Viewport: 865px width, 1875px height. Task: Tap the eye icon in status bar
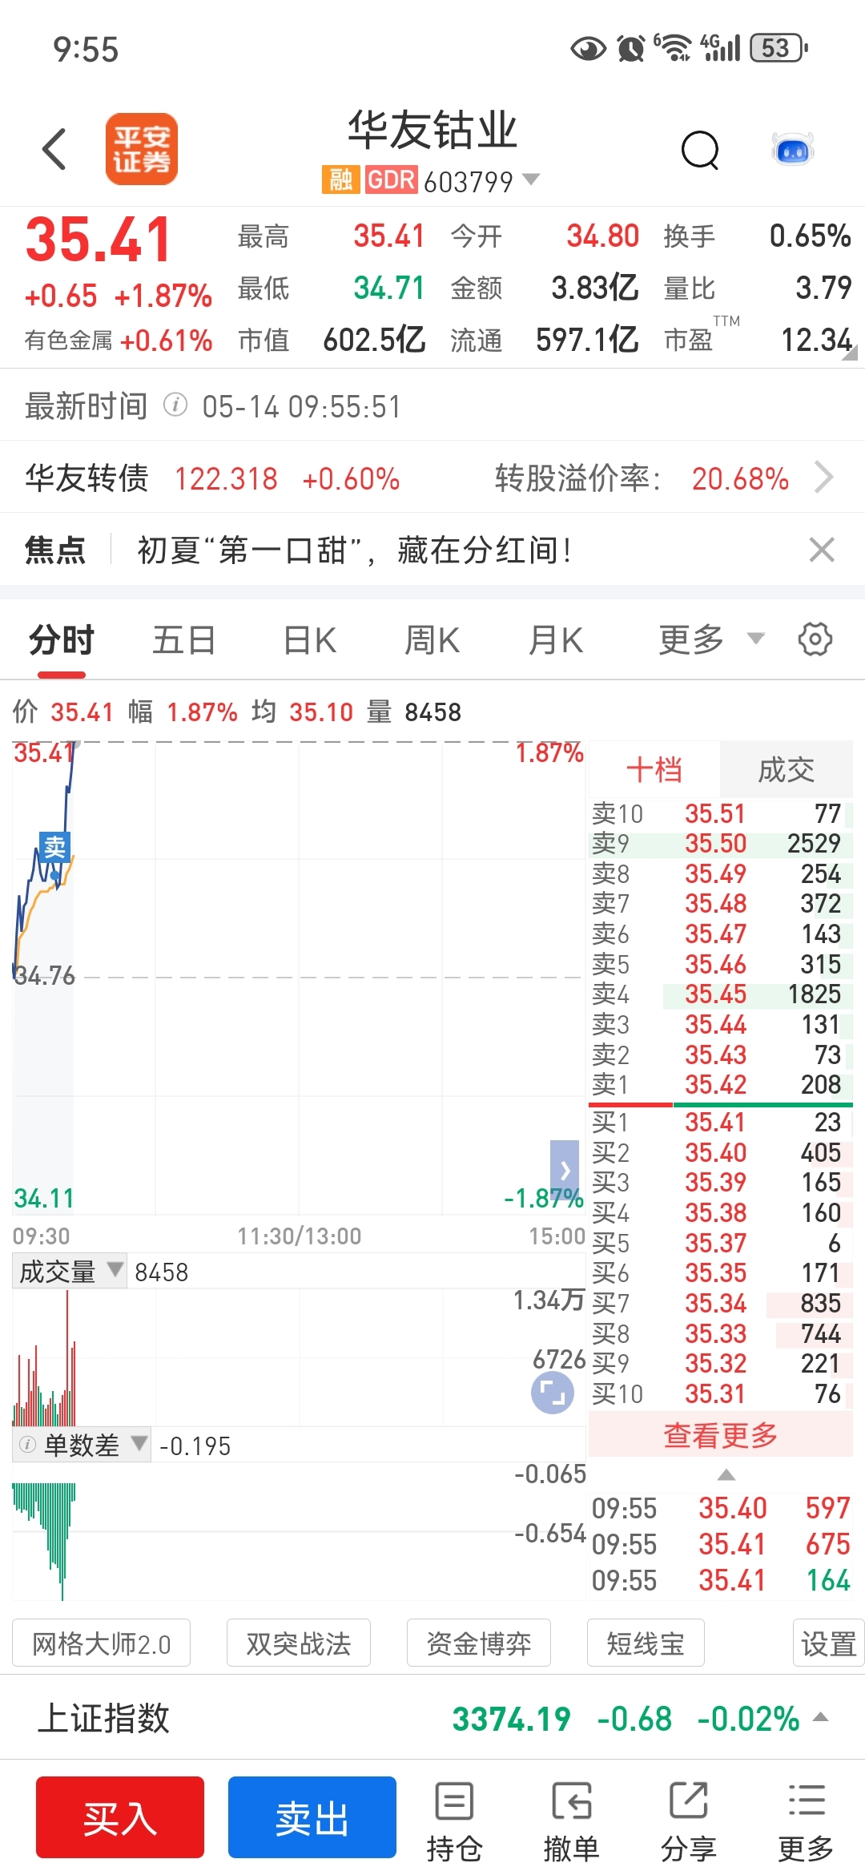pyautogui.click(x=588, y=50)
